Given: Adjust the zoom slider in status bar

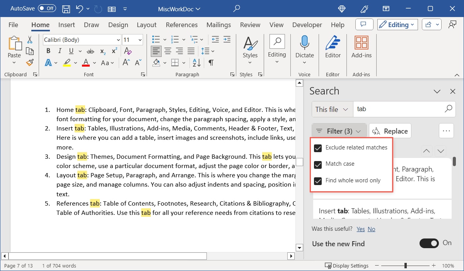Looking at the screenshot, I should pos(405,266).
